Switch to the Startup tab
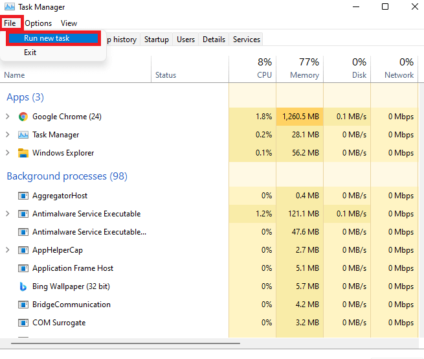This screenshot has height=359, width=424. click(x=156, y=40)
